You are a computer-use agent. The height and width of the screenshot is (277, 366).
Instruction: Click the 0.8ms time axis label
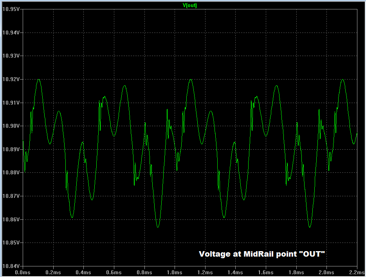(144, 272)
